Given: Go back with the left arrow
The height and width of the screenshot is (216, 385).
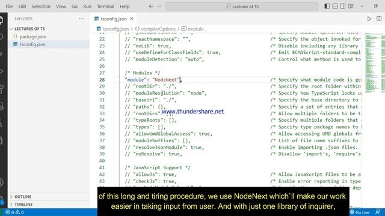Looking at the screenshot, I should tap(151, 7).
